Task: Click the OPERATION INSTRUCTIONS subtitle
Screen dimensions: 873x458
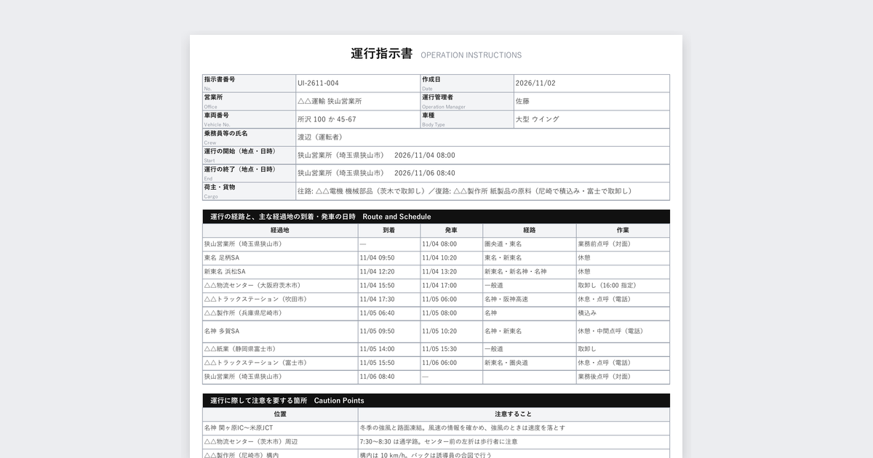Action: [x=471, y=55]
